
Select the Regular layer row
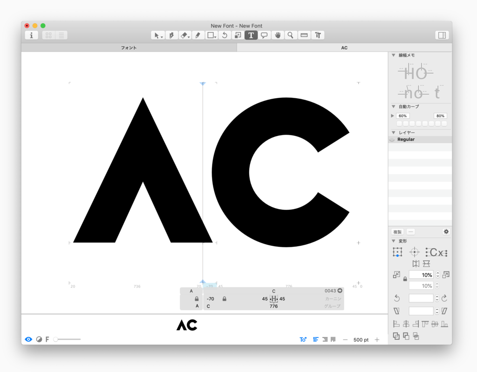420,139
